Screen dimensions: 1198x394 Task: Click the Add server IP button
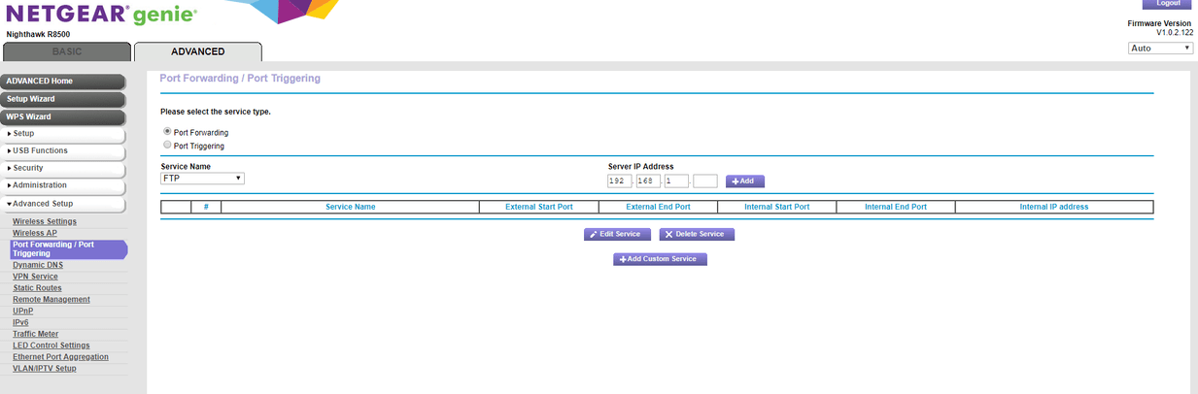pyautogui.click(x=745, y=181)
